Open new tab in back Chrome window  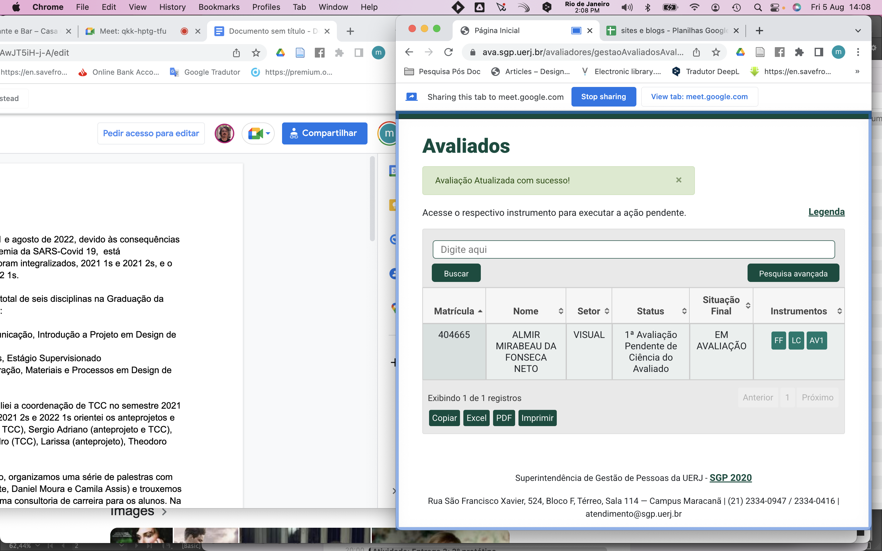pos(350,31)
